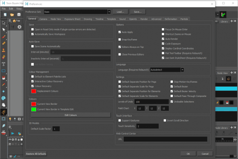Image resolution: width=238 pixels, height=159 pixels.
Task: Click the blue Play button
Action: tap(13, 133)
